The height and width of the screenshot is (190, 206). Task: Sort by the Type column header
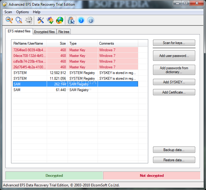click(x=83, y=43)
